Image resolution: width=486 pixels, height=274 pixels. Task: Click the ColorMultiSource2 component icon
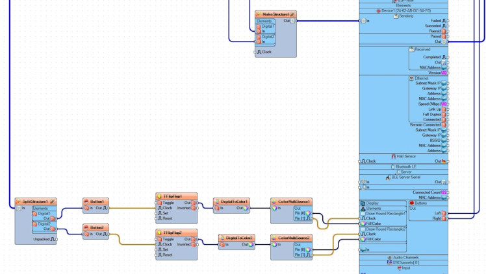(275, 238)
